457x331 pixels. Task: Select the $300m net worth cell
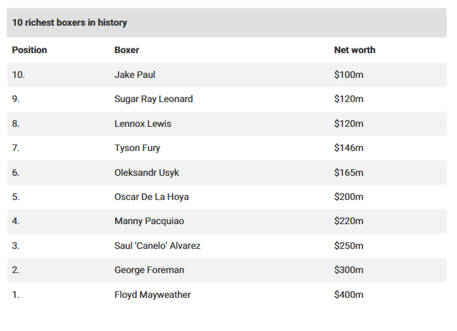click(x=348, y=270)
